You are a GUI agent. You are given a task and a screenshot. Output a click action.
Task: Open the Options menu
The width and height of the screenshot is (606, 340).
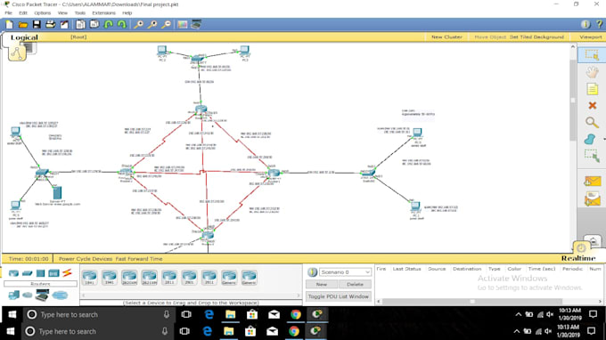pyautogui.click(x=43, y=13)
